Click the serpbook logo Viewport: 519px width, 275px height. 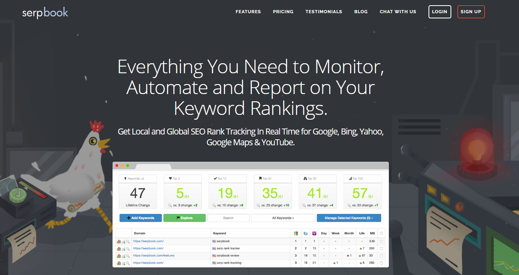coord(45,12)
